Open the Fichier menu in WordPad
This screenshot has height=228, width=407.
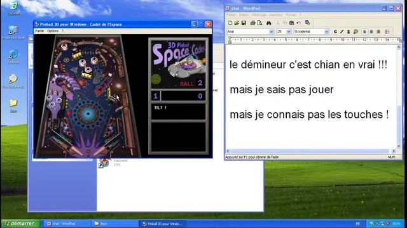pyautogui.click(x=231, y=15)
